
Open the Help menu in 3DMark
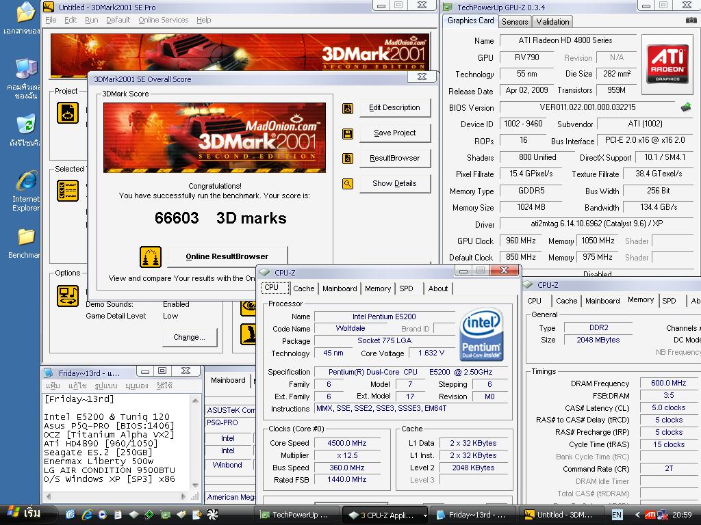click(x=204, y=20)
